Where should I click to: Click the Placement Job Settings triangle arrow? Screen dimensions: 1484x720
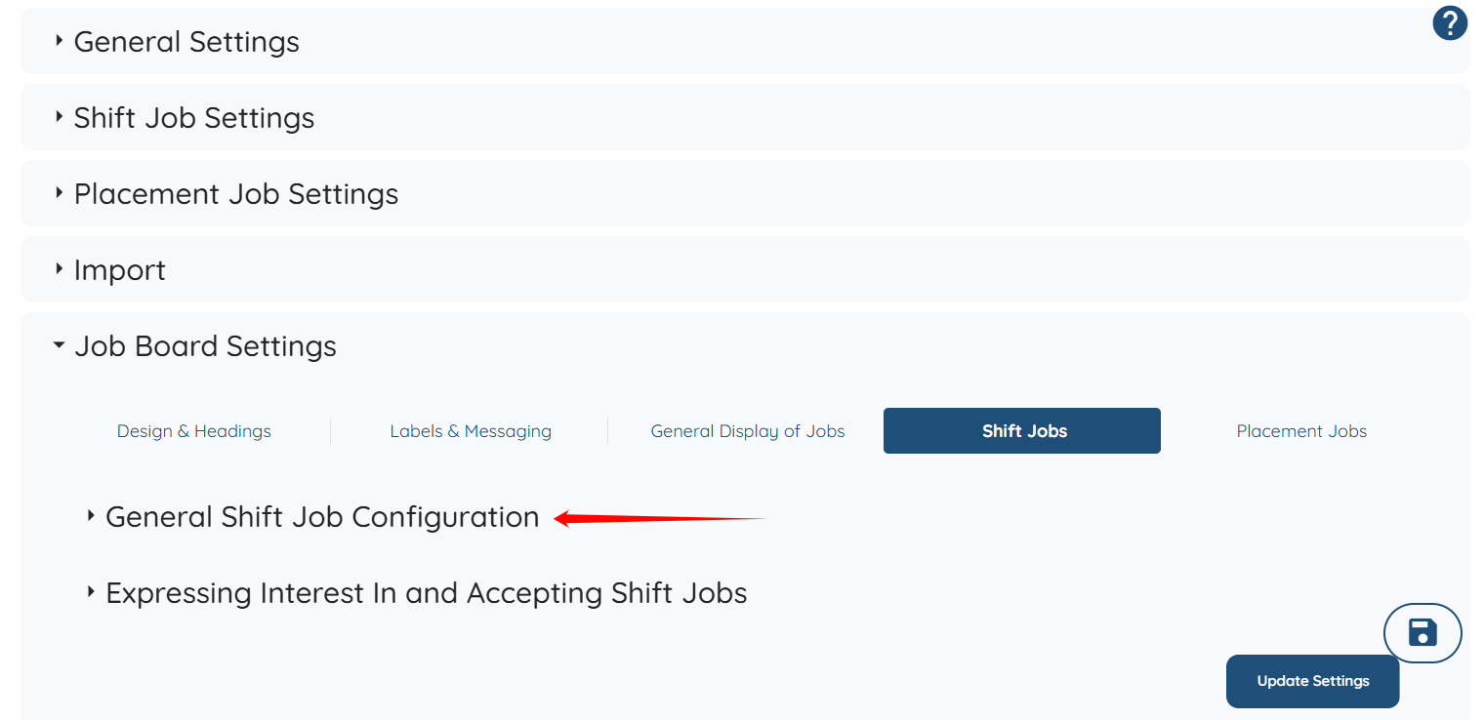pos(60,193)
